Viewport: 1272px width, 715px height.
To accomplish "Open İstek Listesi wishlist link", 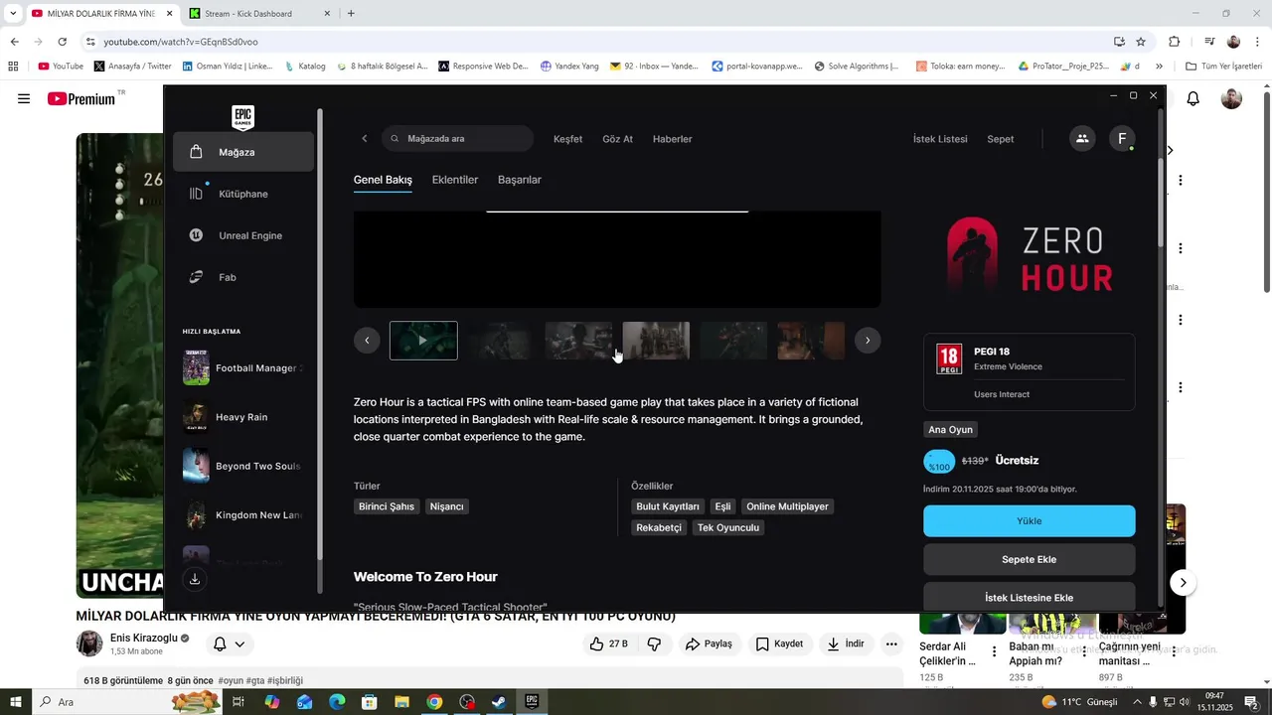I will pos(940,139).
